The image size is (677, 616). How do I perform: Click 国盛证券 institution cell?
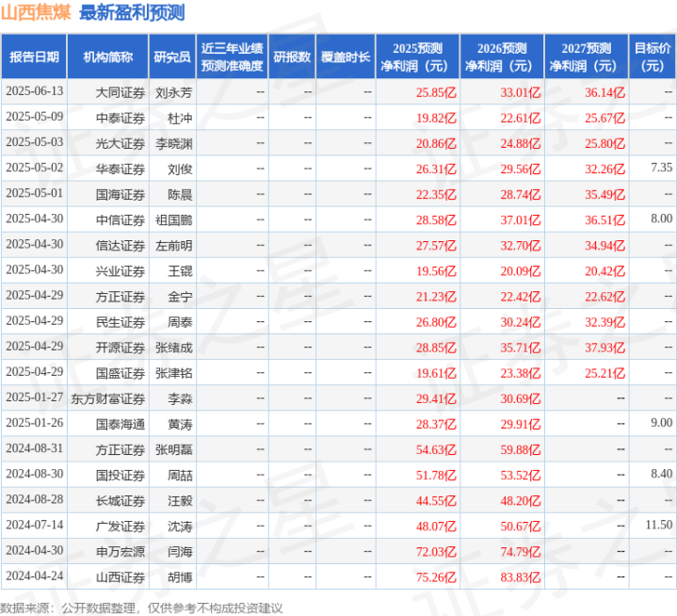[120, 373]
